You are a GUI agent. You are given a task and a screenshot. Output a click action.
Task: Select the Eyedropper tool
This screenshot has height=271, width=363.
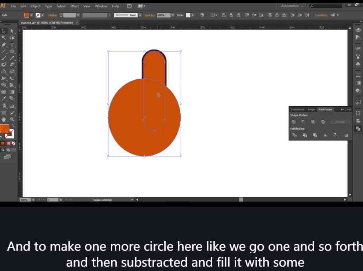pyautogui.click(x=4, y=99)
